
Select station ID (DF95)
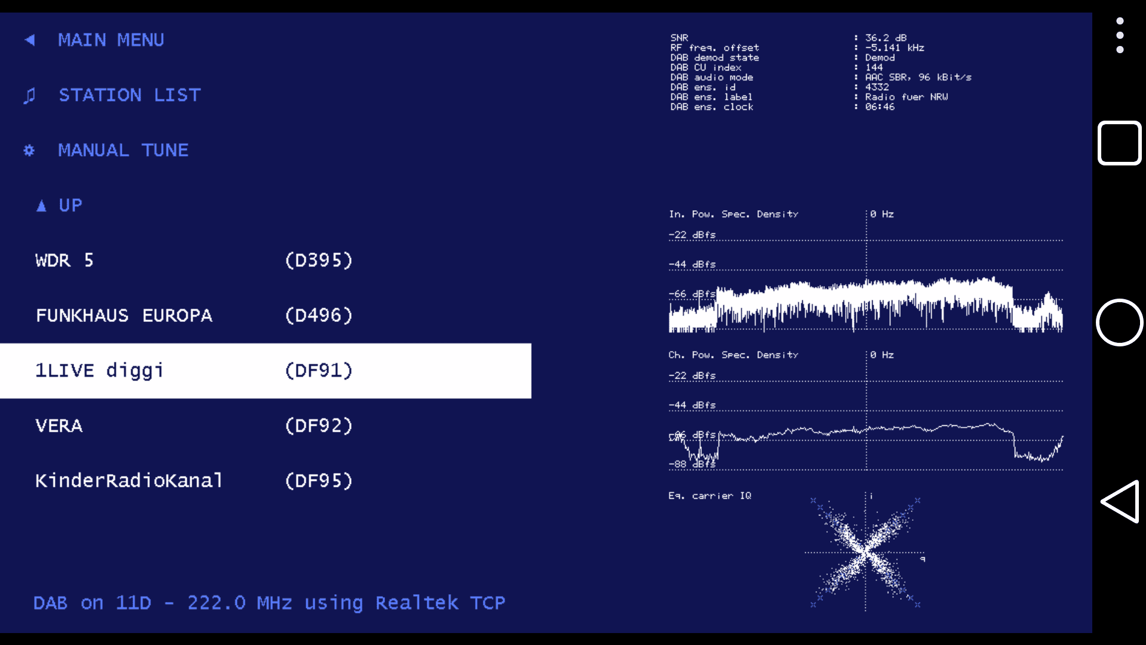(319, 481)
